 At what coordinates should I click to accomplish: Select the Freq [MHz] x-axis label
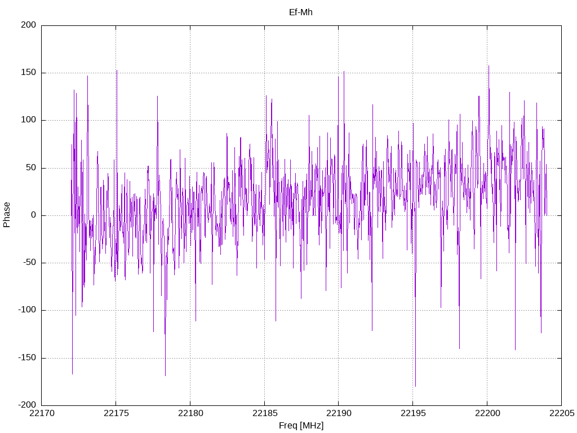coord(301,425)
